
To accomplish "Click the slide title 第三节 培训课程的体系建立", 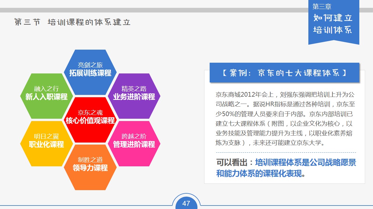I will [73, 22].
